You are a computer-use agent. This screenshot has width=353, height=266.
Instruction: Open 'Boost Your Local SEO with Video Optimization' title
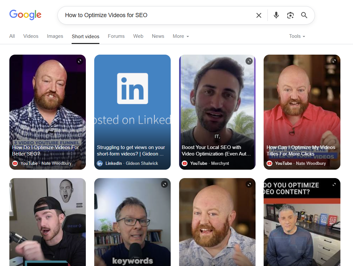click(x=216, y=150)
